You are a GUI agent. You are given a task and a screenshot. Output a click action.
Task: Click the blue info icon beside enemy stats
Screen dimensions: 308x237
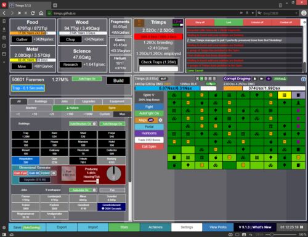point(303,79)
